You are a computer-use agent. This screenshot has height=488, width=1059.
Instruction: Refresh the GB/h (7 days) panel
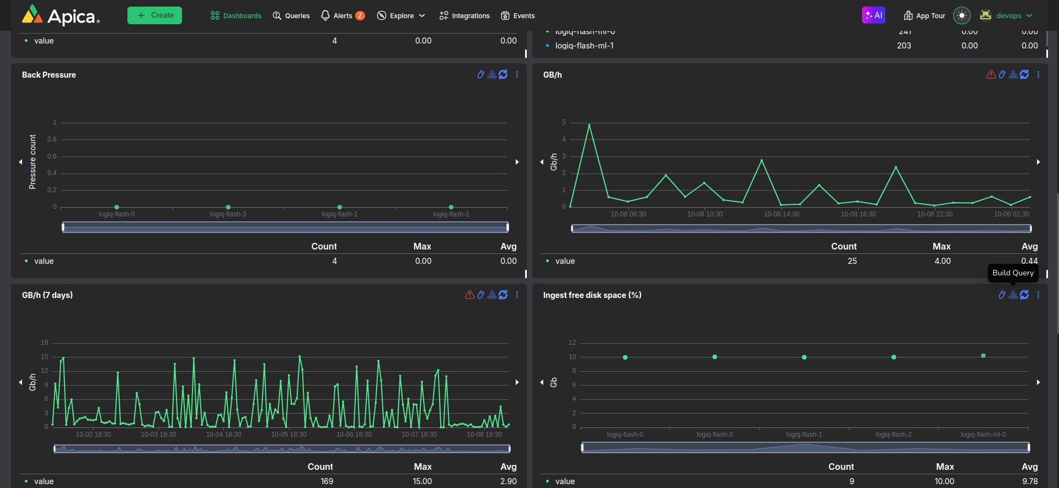503,295
